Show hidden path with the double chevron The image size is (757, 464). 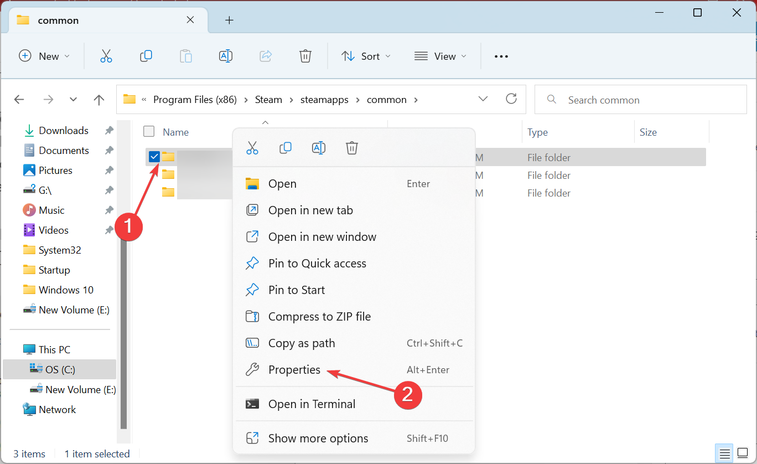tap(144, 100)
